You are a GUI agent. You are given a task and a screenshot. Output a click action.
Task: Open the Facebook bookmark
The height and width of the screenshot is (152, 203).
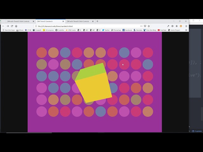pyautogui.click(x=127, y=30)
